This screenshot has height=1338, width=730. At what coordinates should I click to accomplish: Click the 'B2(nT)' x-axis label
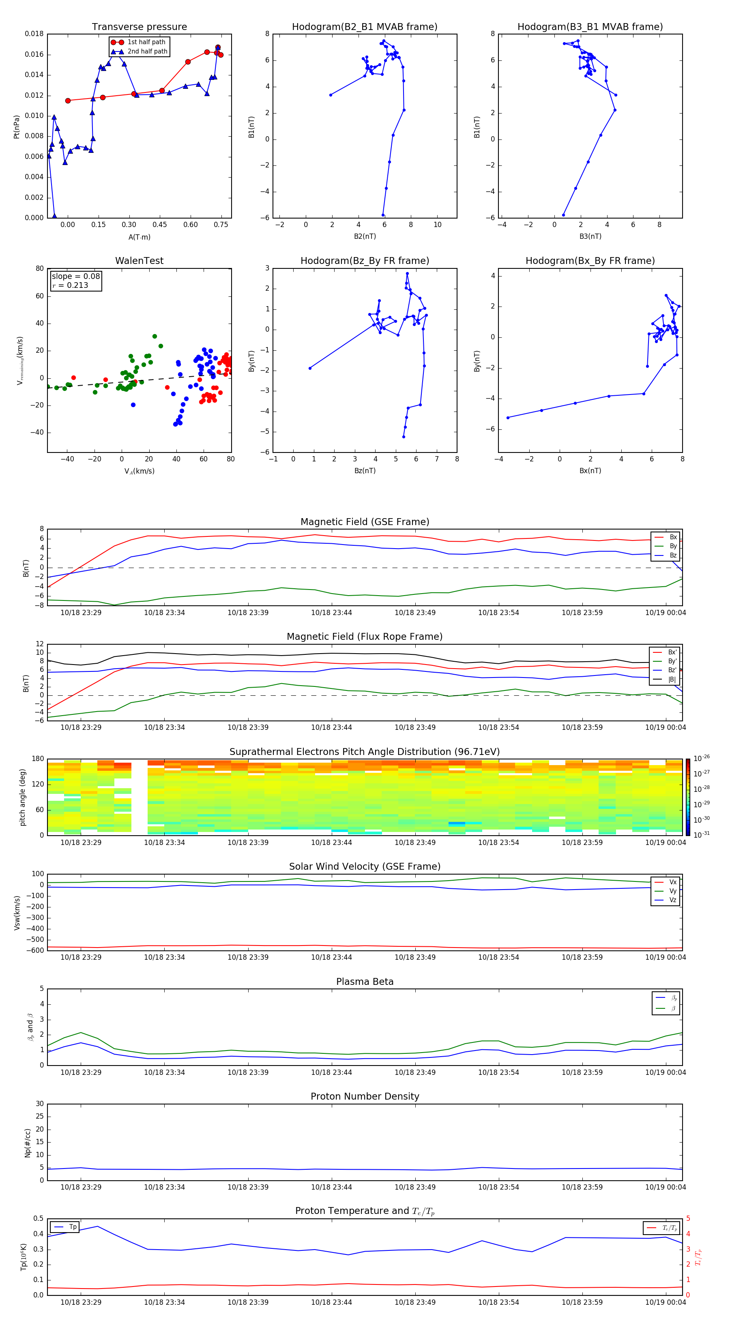(365, 236)
